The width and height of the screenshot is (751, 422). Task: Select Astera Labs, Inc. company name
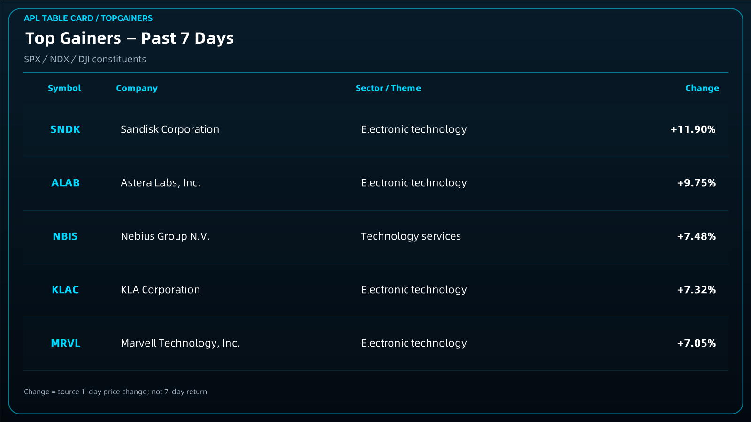(x=161, y=183)
